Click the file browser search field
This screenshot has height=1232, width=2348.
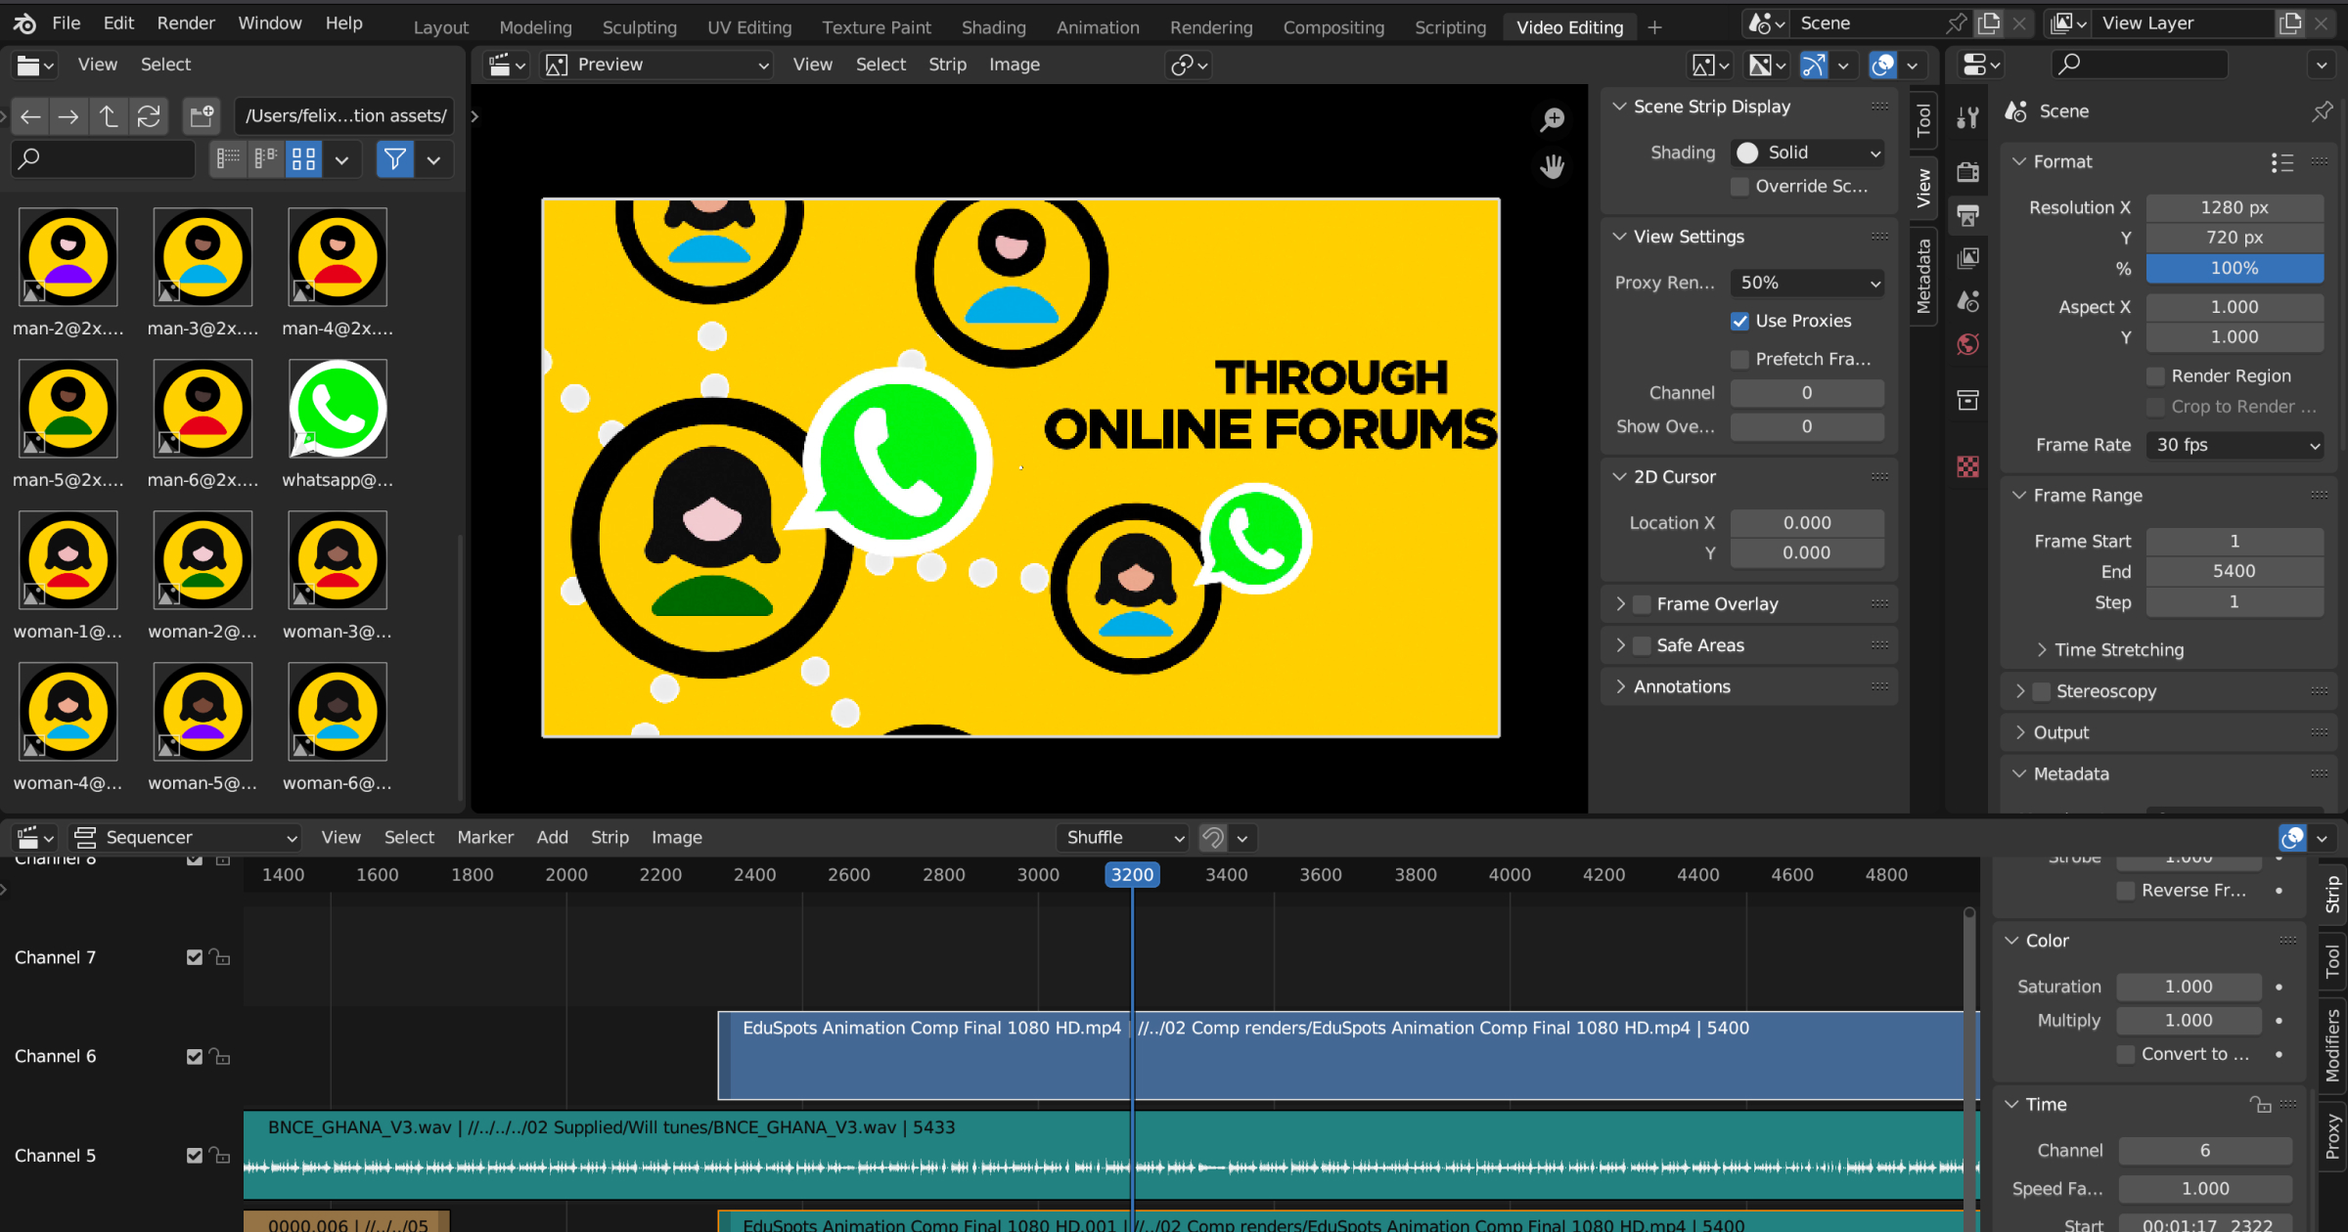point(103,158)
